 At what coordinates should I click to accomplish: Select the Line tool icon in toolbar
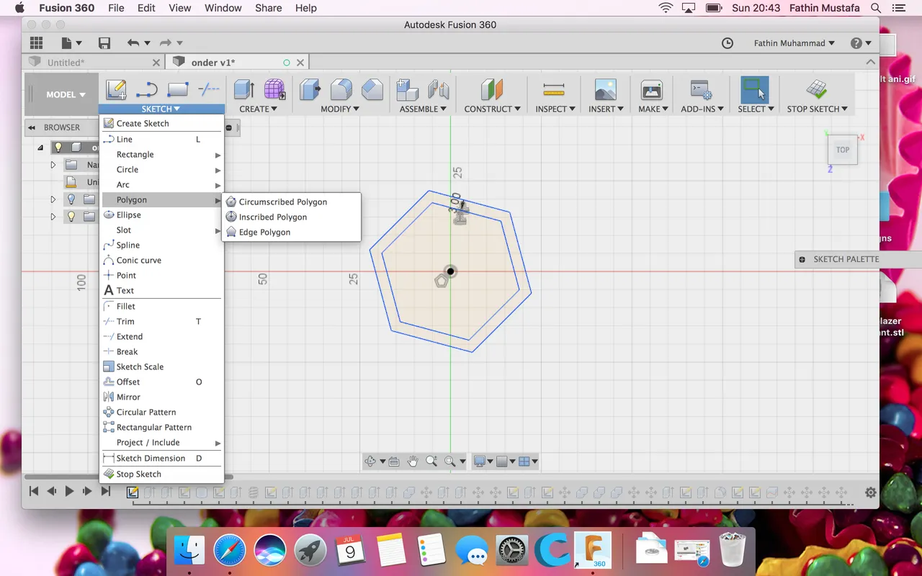click(x=146, y=90)
